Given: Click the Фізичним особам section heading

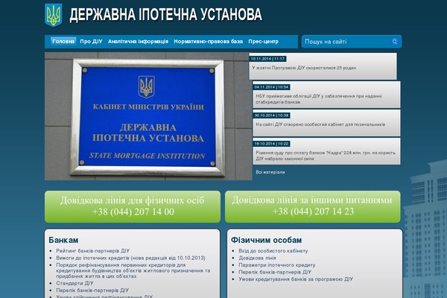Looking at the screenshot, I should (x=266, y=240).
